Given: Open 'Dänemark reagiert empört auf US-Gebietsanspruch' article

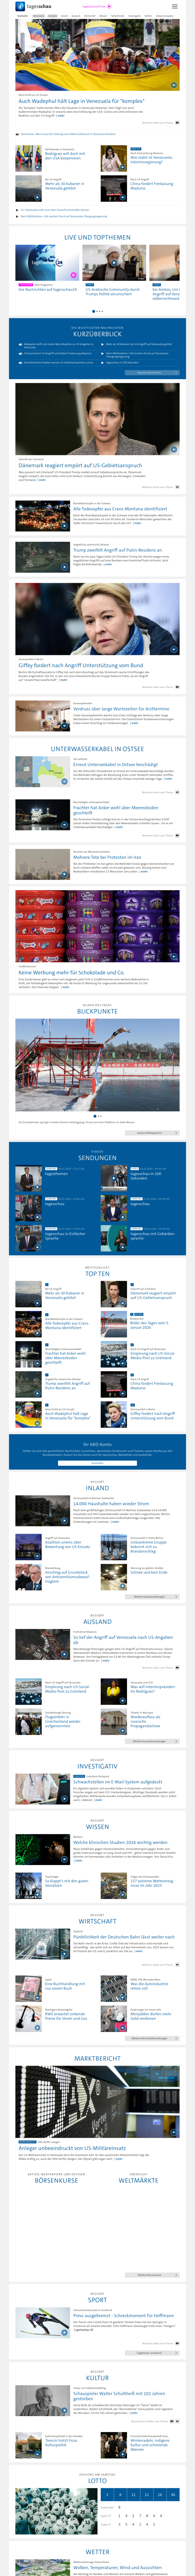Looking at the screenshot, I should coord(80,465).
